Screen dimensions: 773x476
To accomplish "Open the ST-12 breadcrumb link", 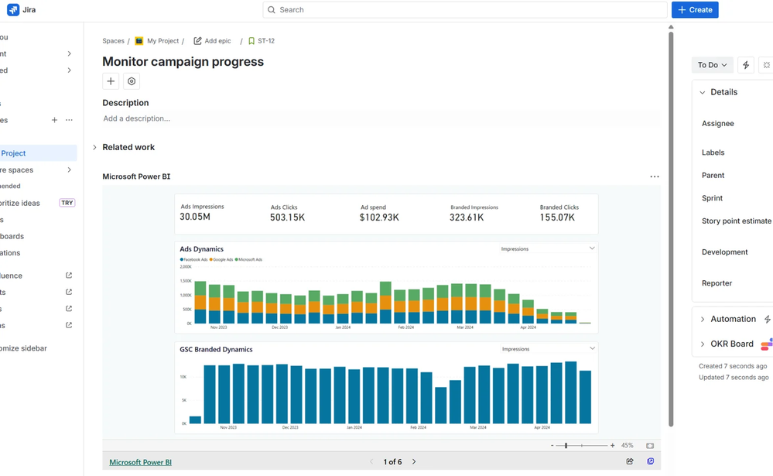I will click(266, 41).
